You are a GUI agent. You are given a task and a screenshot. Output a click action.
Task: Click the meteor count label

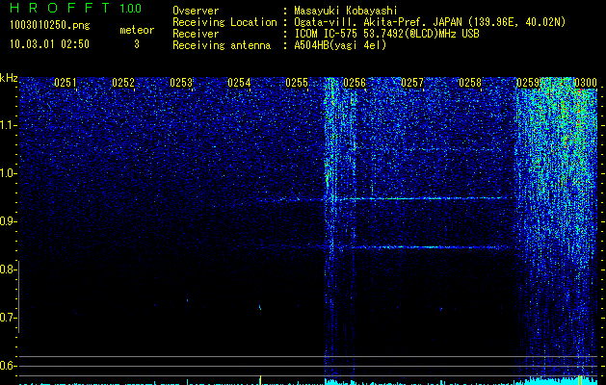137,30
